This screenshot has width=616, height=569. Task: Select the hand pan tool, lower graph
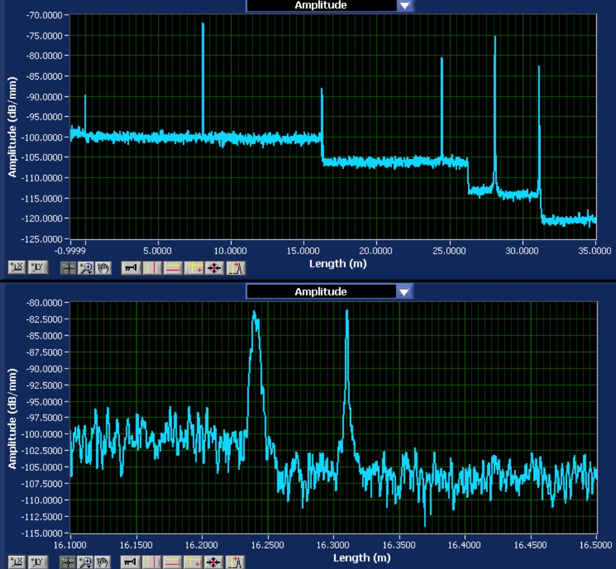102,562
